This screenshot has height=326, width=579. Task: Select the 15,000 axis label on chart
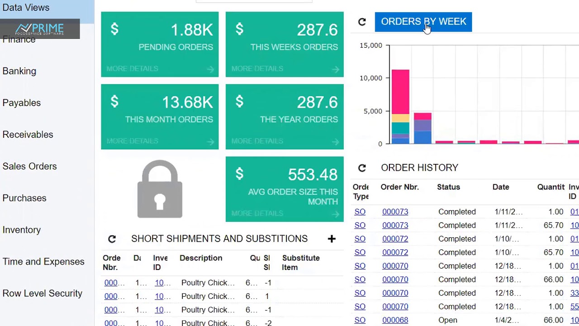371,45
